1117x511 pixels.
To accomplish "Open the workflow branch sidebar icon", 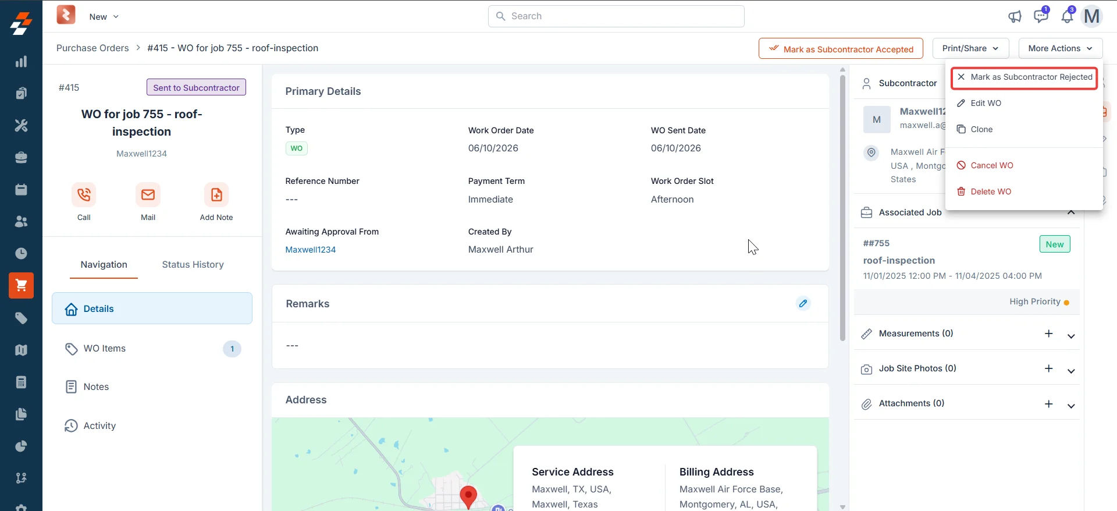I will click(x=21, y=478).
